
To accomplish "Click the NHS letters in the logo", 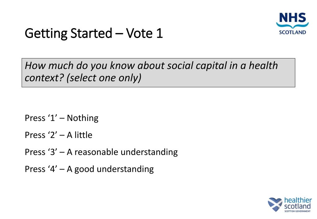I will click(x=293, y=18).
